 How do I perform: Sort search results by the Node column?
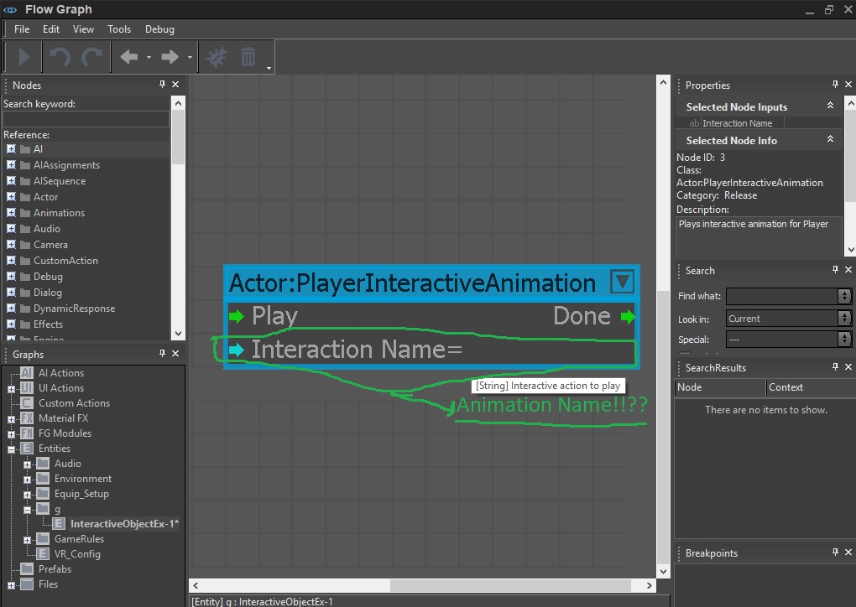(720, 387)
